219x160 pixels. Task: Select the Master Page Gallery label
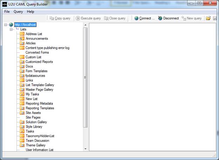(x=39, y=89)
